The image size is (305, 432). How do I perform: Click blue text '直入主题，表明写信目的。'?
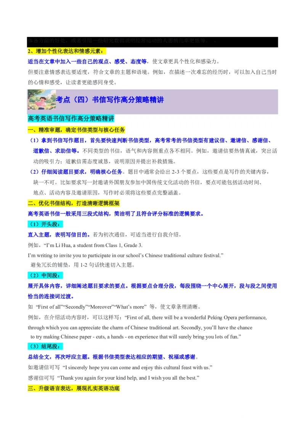59,235
